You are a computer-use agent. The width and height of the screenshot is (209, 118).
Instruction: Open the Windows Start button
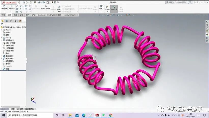point(4,115)
